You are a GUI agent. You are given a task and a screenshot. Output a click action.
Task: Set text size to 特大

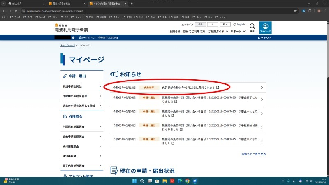click(225, 25)
